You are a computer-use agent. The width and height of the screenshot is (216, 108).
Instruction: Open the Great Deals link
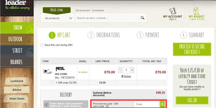tap(17, 99)
